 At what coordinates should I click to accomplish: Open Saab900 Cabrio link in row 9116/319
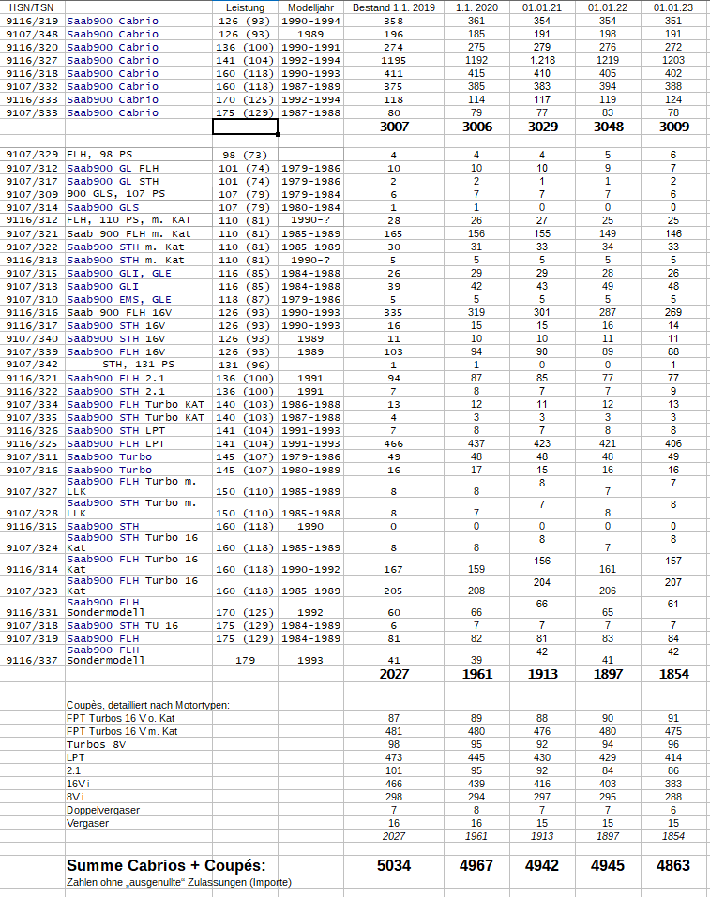pyautogui.click(x=113, y=22)
